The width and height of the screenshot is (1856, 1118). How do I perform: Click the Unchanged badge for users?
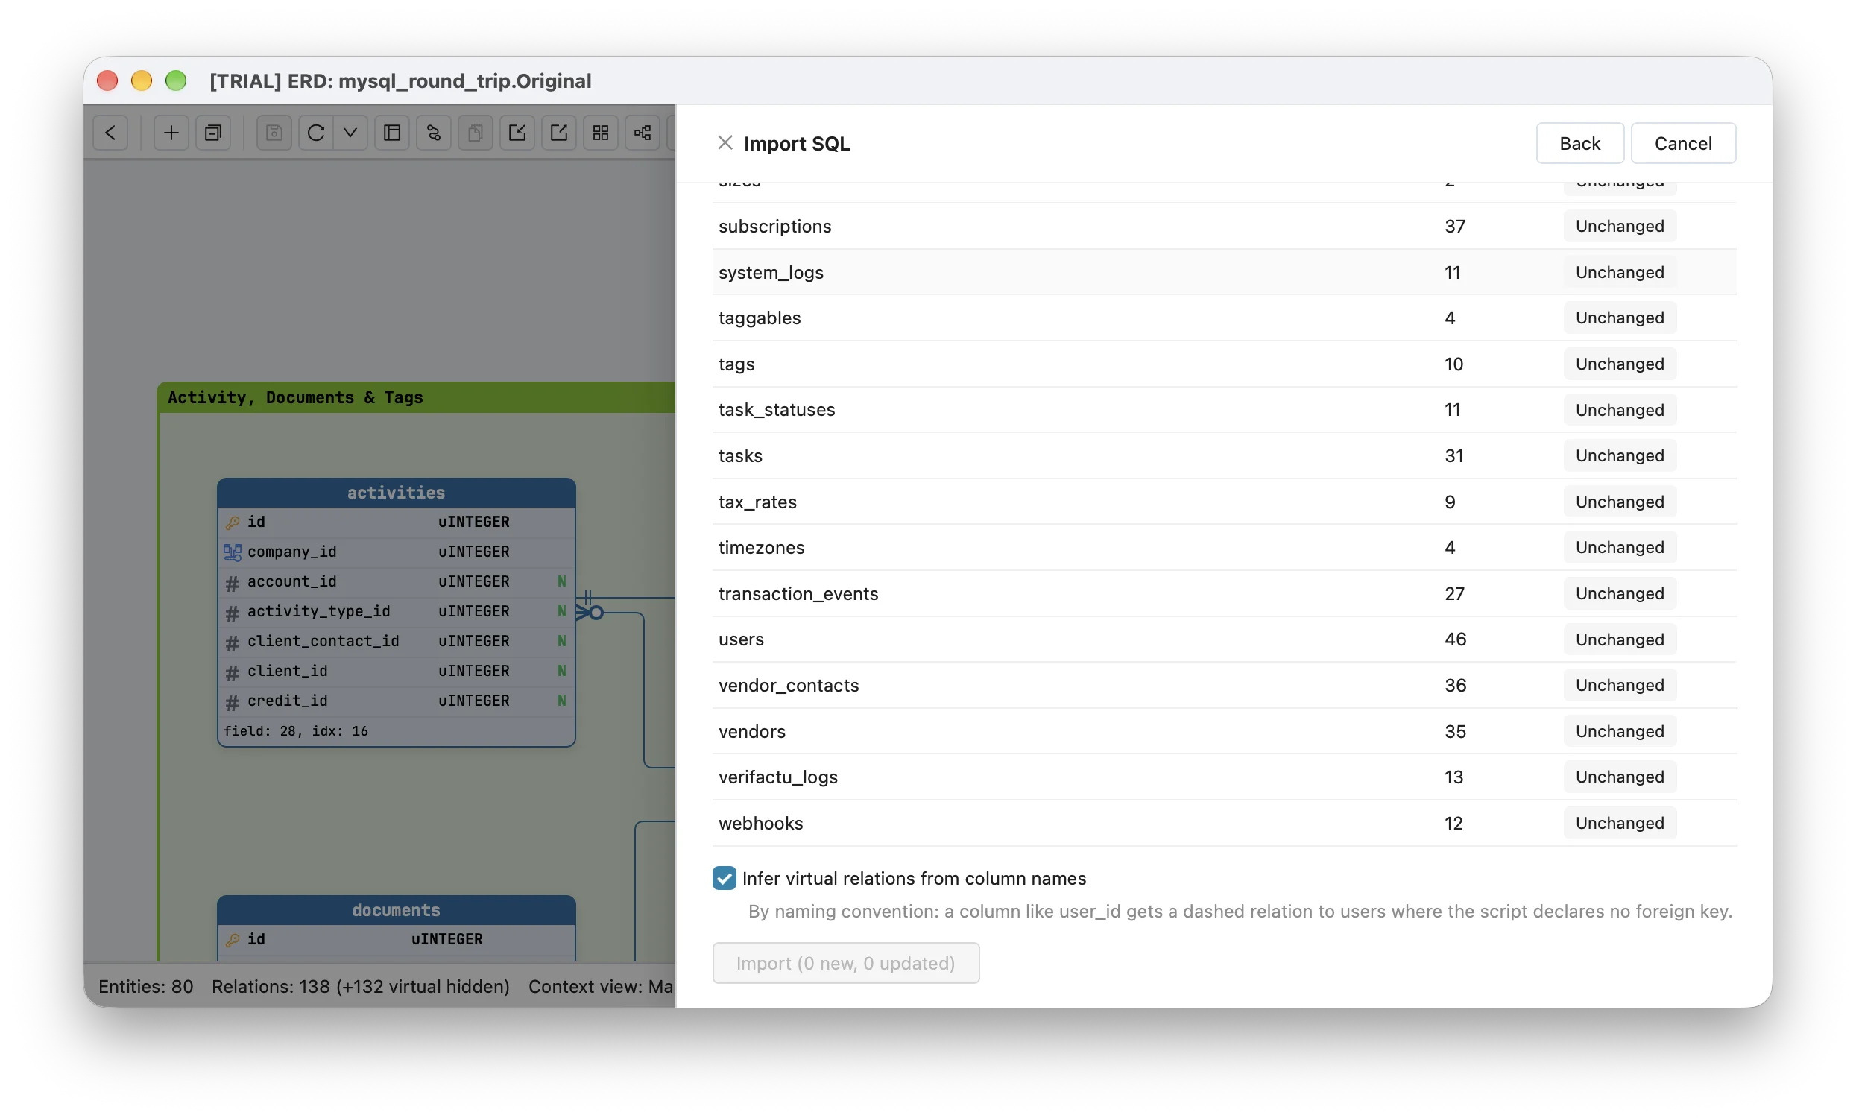coord(1620,639)
